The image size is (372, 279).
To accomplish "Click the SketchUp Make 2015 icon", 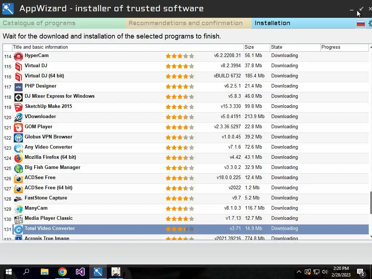I will (18, 107).
